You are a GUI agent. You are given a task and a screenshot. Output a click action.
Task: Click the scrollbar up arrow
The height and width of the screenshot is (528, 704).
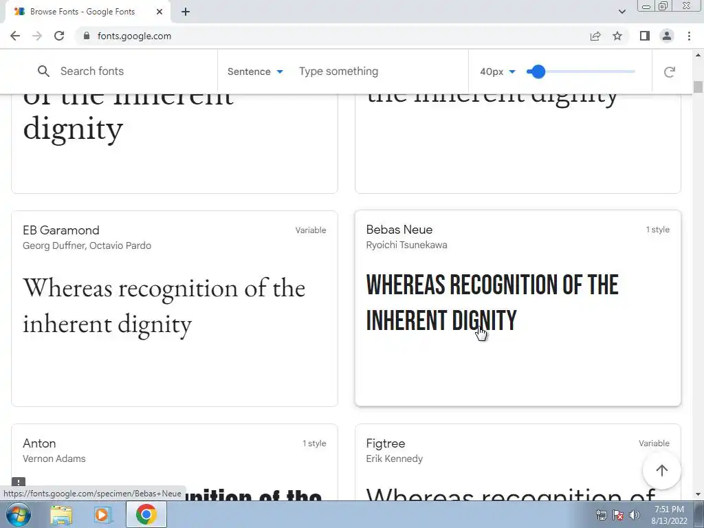click(x=698, y=55)
